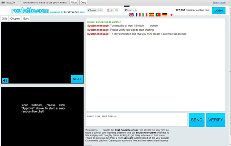Open the LiveFreeFun.com link
Screen dimensions: 231x146
click(x=74, y=12)
